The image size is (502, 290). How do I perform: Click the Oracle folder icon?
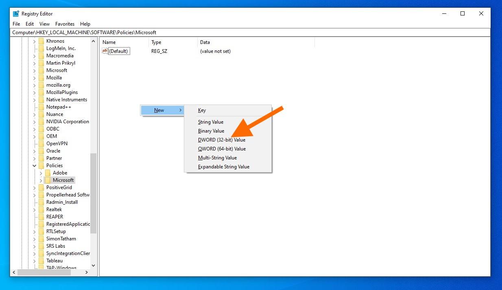click(41, 151)
